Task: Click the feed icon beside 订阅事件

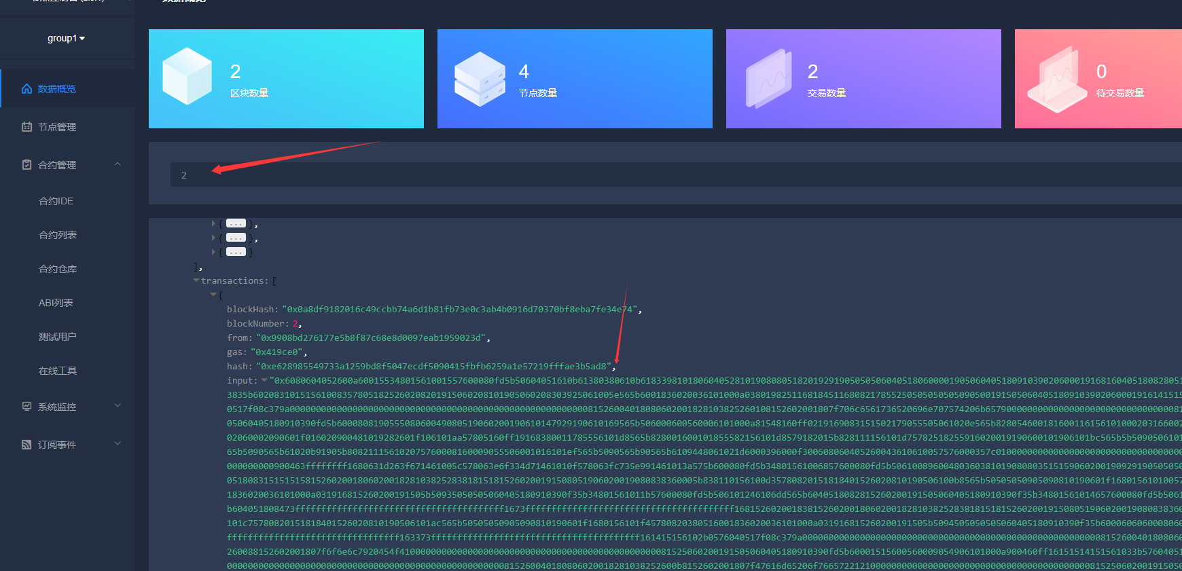Action: [26, 445]
